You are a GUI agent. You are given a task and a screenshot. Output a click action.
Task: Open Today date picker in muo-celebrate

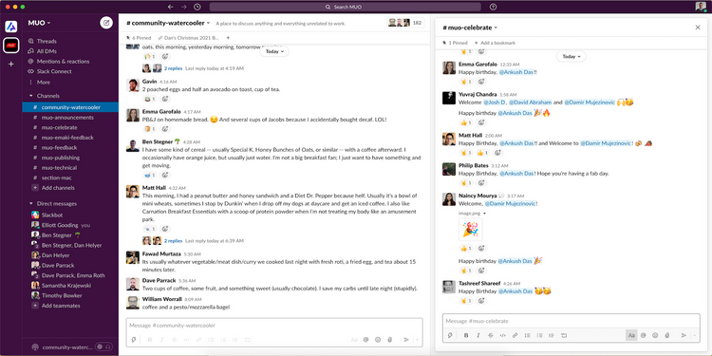pos(571,57)
